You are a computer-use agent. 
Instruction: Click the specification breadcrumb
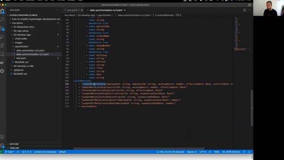click(x=105, y=15)
